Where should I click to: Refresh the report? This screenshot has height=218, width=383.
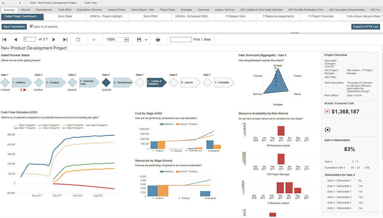coord(78,39)
